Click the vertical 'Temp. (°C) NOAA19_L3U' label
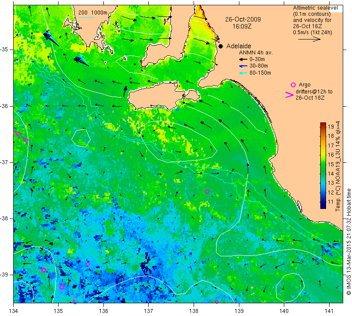Screen dimensions: 352x316 [338, 166]
